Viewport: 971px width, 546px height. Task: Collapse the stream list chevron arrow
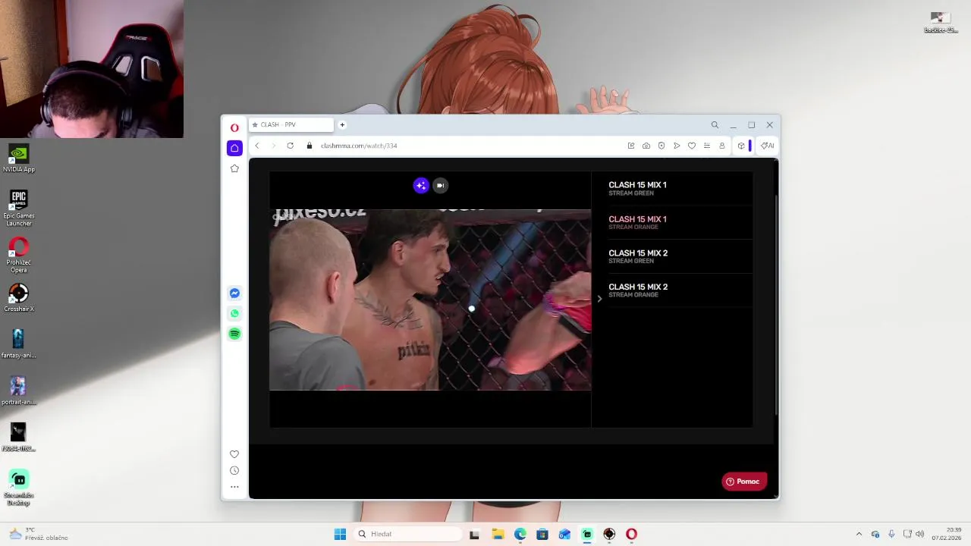[599, 299]
